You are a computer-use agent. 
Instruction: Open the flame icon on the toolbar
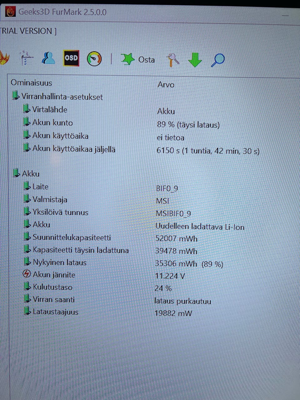4,58
